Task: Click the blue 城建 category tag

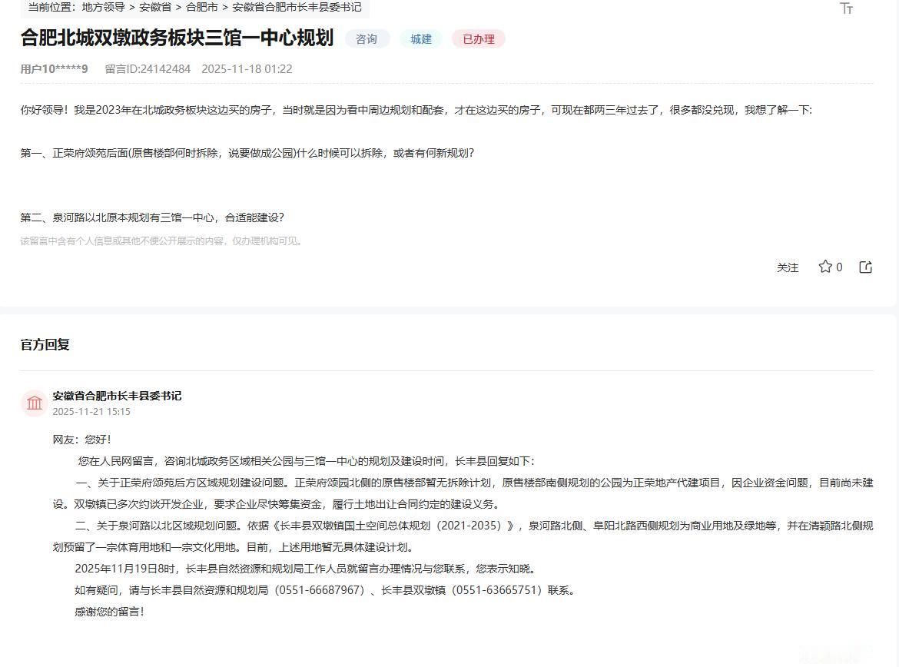Action: (x=420, y=38)
